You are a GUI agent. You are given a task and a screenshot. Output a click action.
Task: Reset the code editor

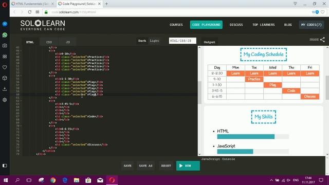[166, 165]
